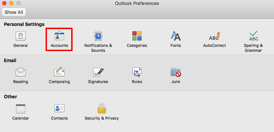Viewport: 274px width, 132px height.
Task: Close the Outlook Preferences window
Action: click(x=4, y=3)
